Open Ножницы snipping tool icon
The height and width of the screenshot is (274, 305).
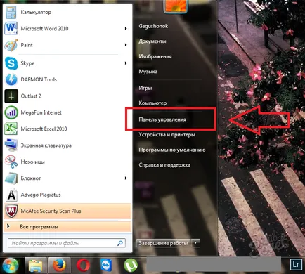11,162
